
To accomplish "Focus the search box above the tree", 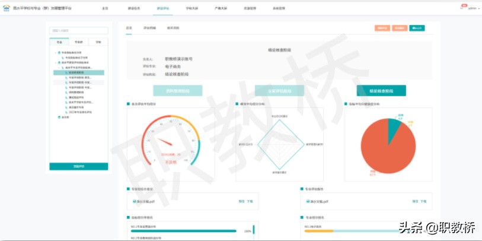I will pos(79,30).
